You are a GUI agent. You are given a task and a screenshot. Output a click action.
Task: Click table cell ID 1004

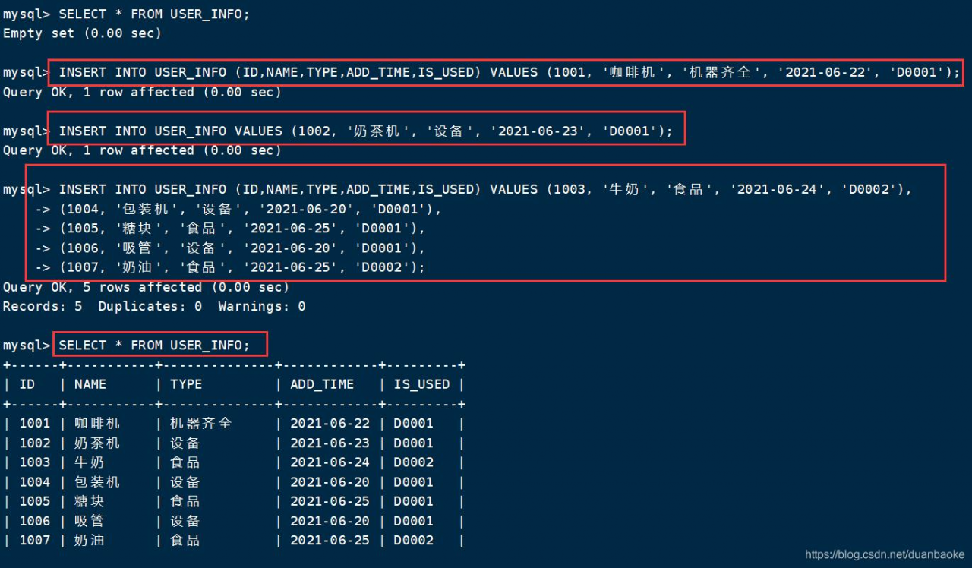pyautogui.click(x=35, y=482)
